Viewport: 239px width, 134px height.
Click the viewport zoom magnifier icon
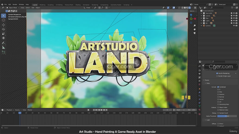pos(194,26)
